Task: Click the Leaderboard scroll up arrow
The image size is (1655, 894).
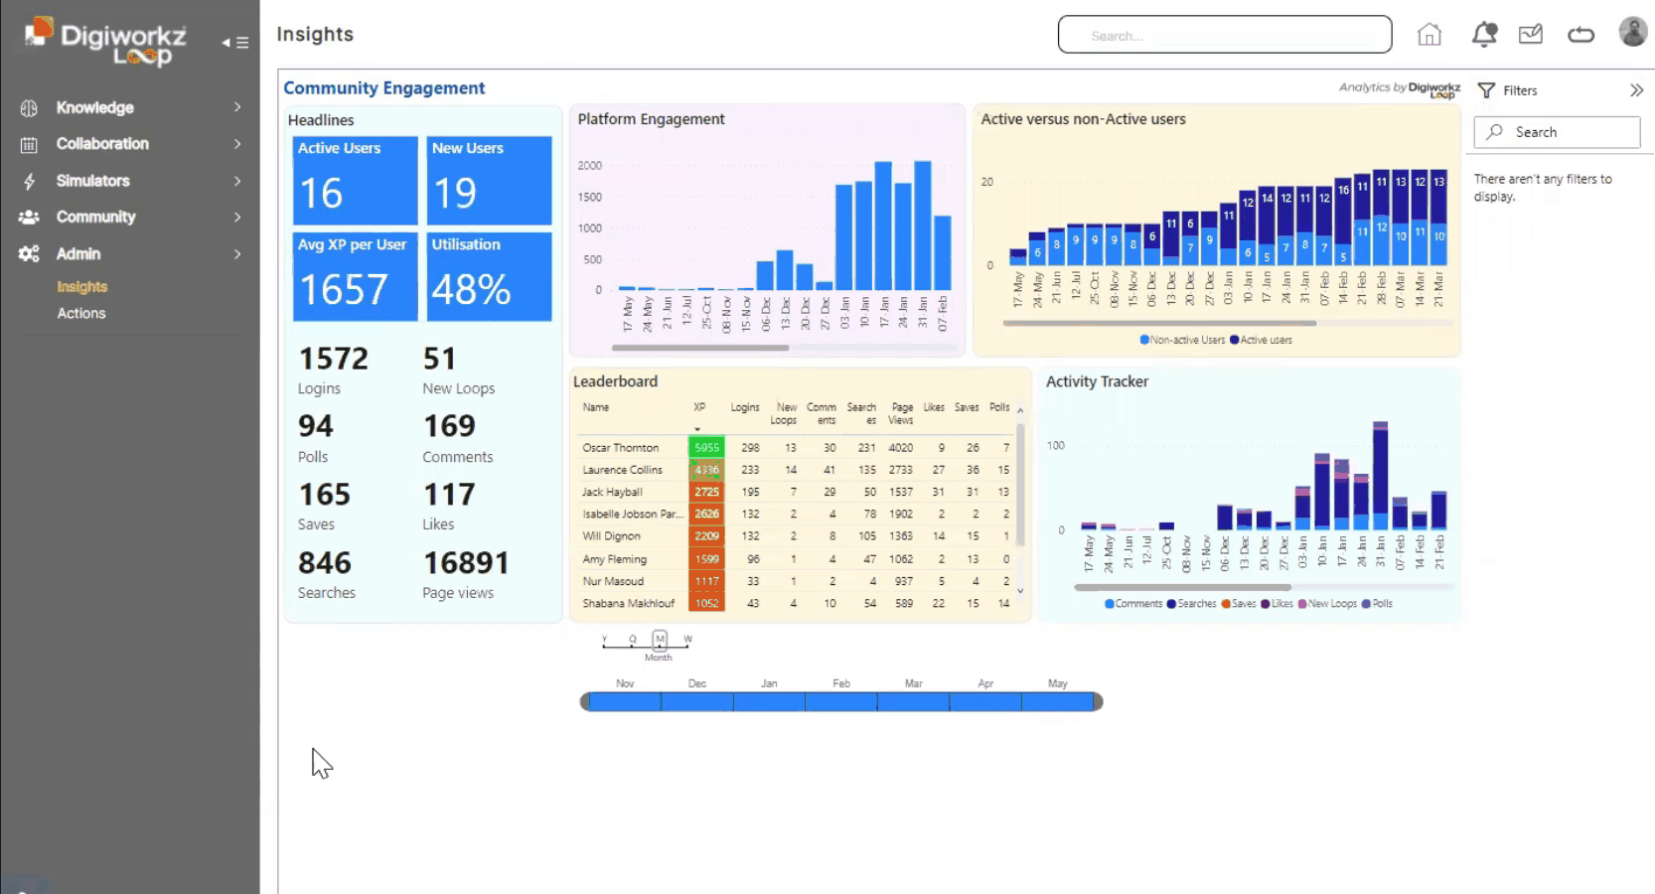Action: click(1020, 410)
